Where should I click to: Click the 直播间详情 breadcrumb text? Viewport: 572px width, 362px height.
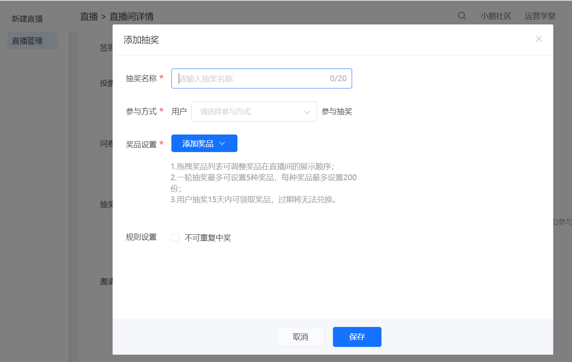(x=131, y=16)
